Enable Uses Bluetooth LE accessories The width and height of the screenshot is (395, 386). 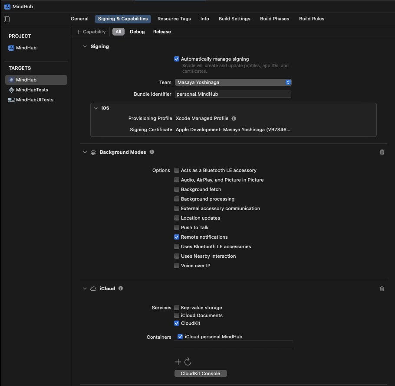(177, 247)
